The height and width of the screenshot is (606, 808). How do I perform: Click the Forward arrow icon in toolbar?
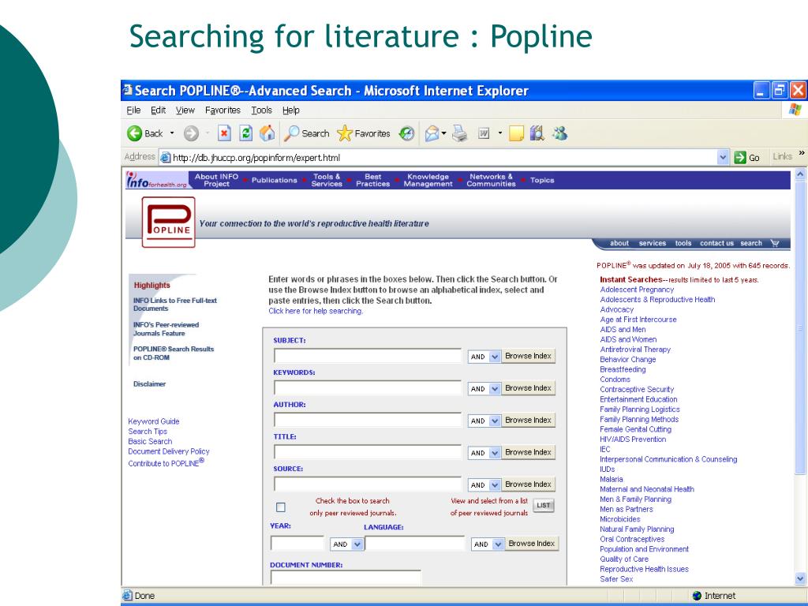tap(191, 133)
